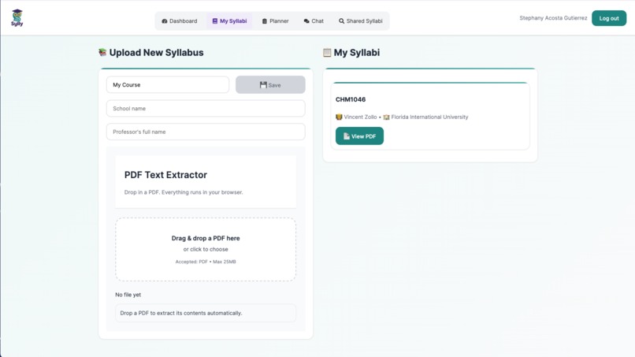Click the 'Drop a PDF to extract' output box
The image size is (635, 357).
pos(206,313)
